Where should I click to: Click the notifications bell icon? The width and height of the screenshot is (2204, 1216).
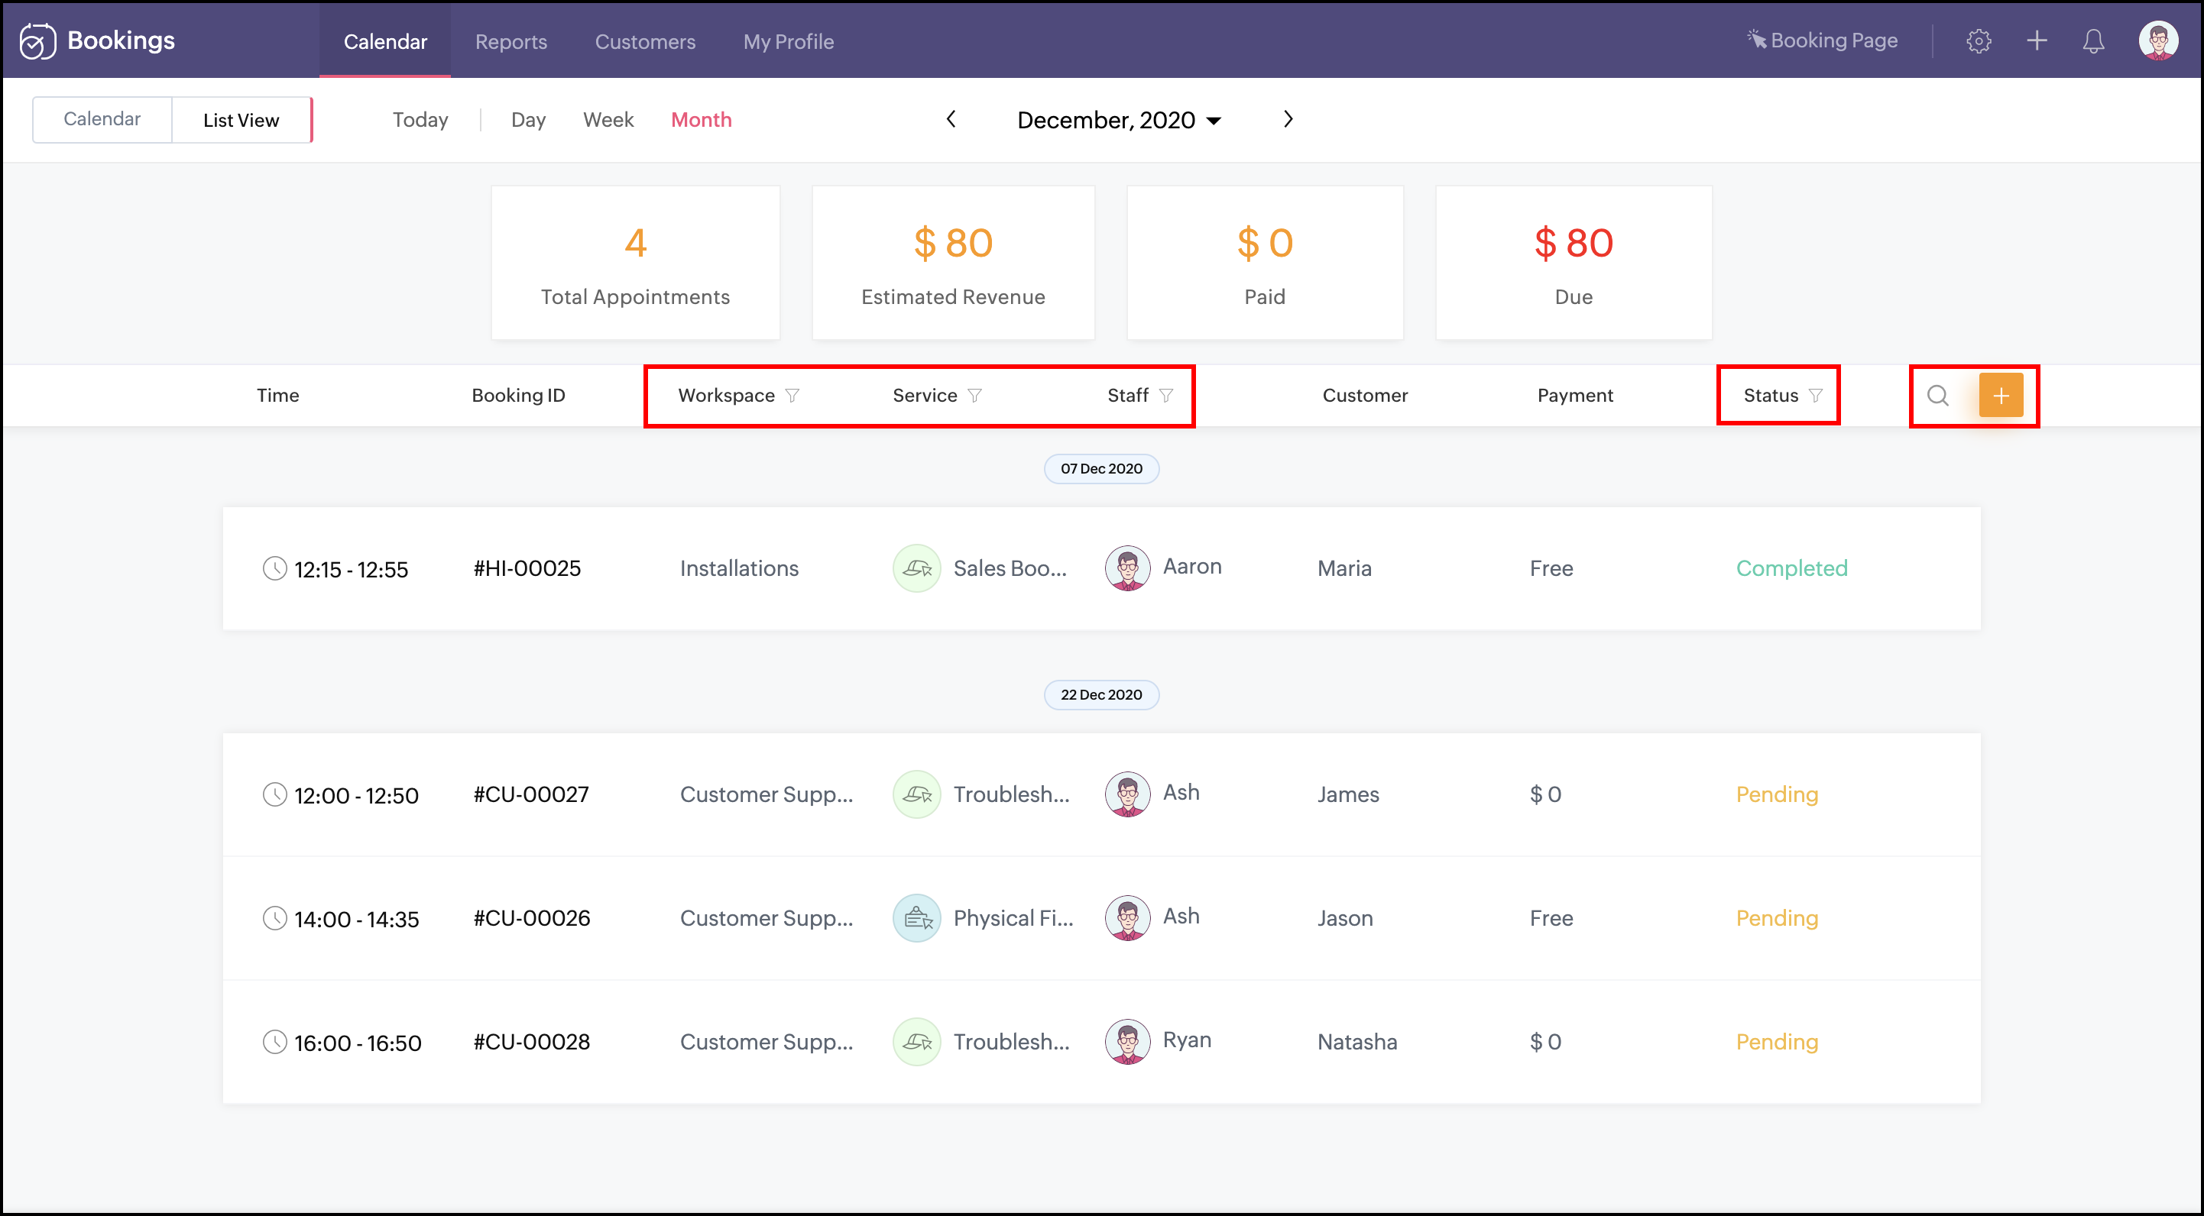pos(2092,41)
